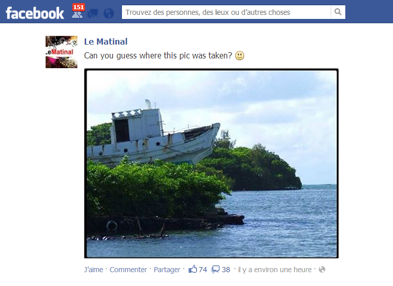Screen dimensions: 393x286
Task: Open the boat photo in the post
Action: point(211,164)
